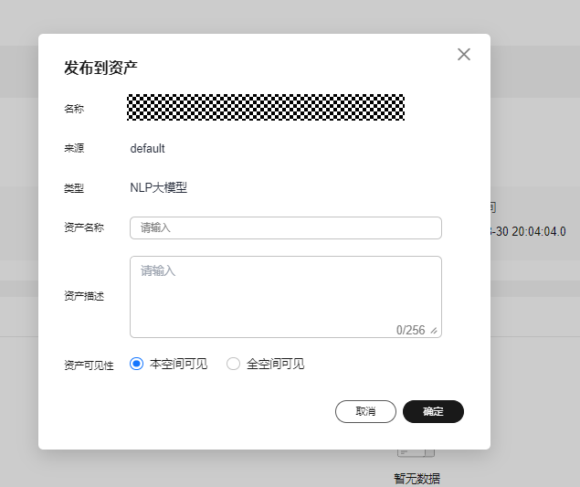
Task: Click the resize handle of 资产描述 box
Action: (434, 331)
